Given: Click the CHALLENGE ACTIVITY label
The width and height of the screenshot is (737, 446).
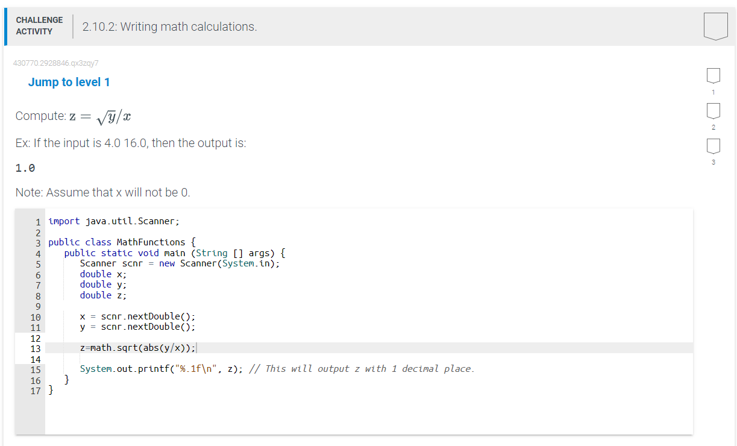Looking at the screenshot, I should click(x=39, y=25).
